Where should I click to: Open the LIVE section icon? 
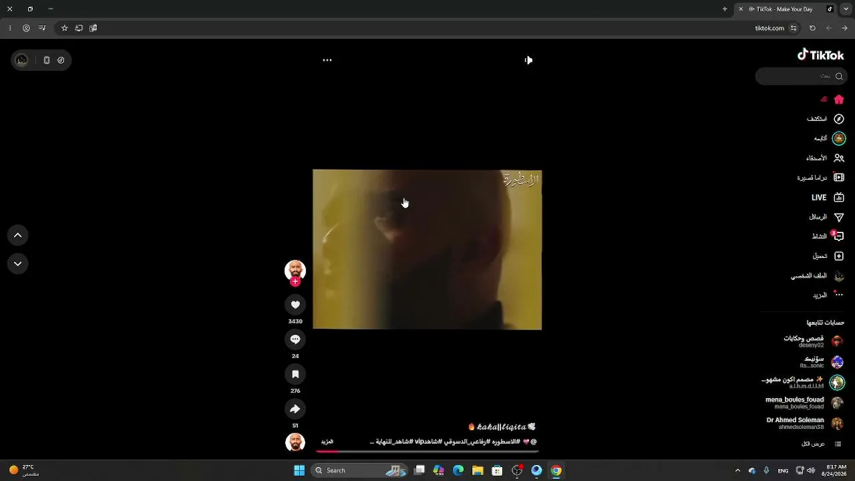click(839, 198)
